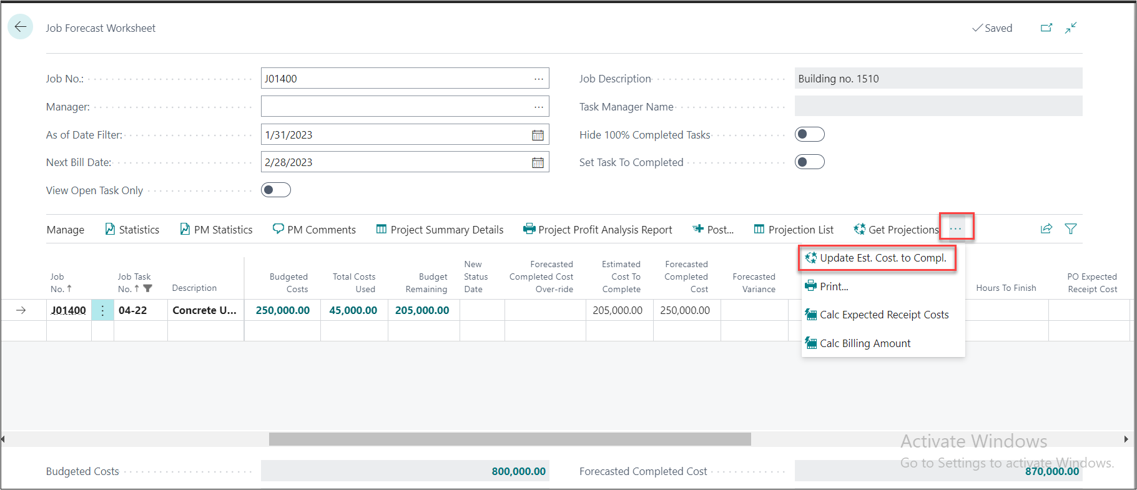Click Job No. J01400 link in grid
The height and width of the screenshot is (490, 1137).
pos(69,310)
